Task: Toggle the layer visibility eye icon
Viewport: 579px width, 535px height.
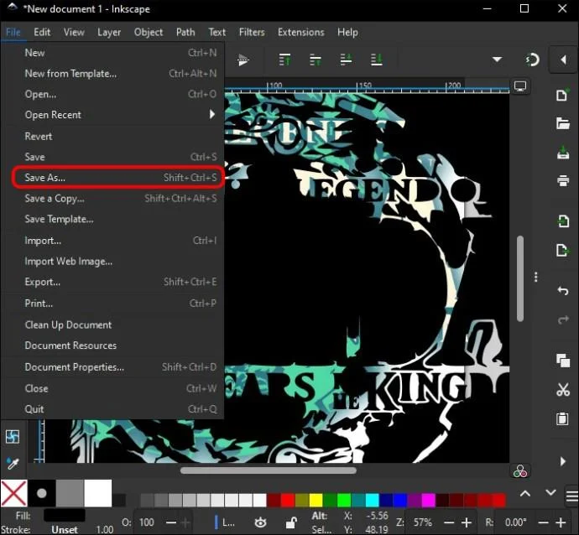Action: click(260, 522)
